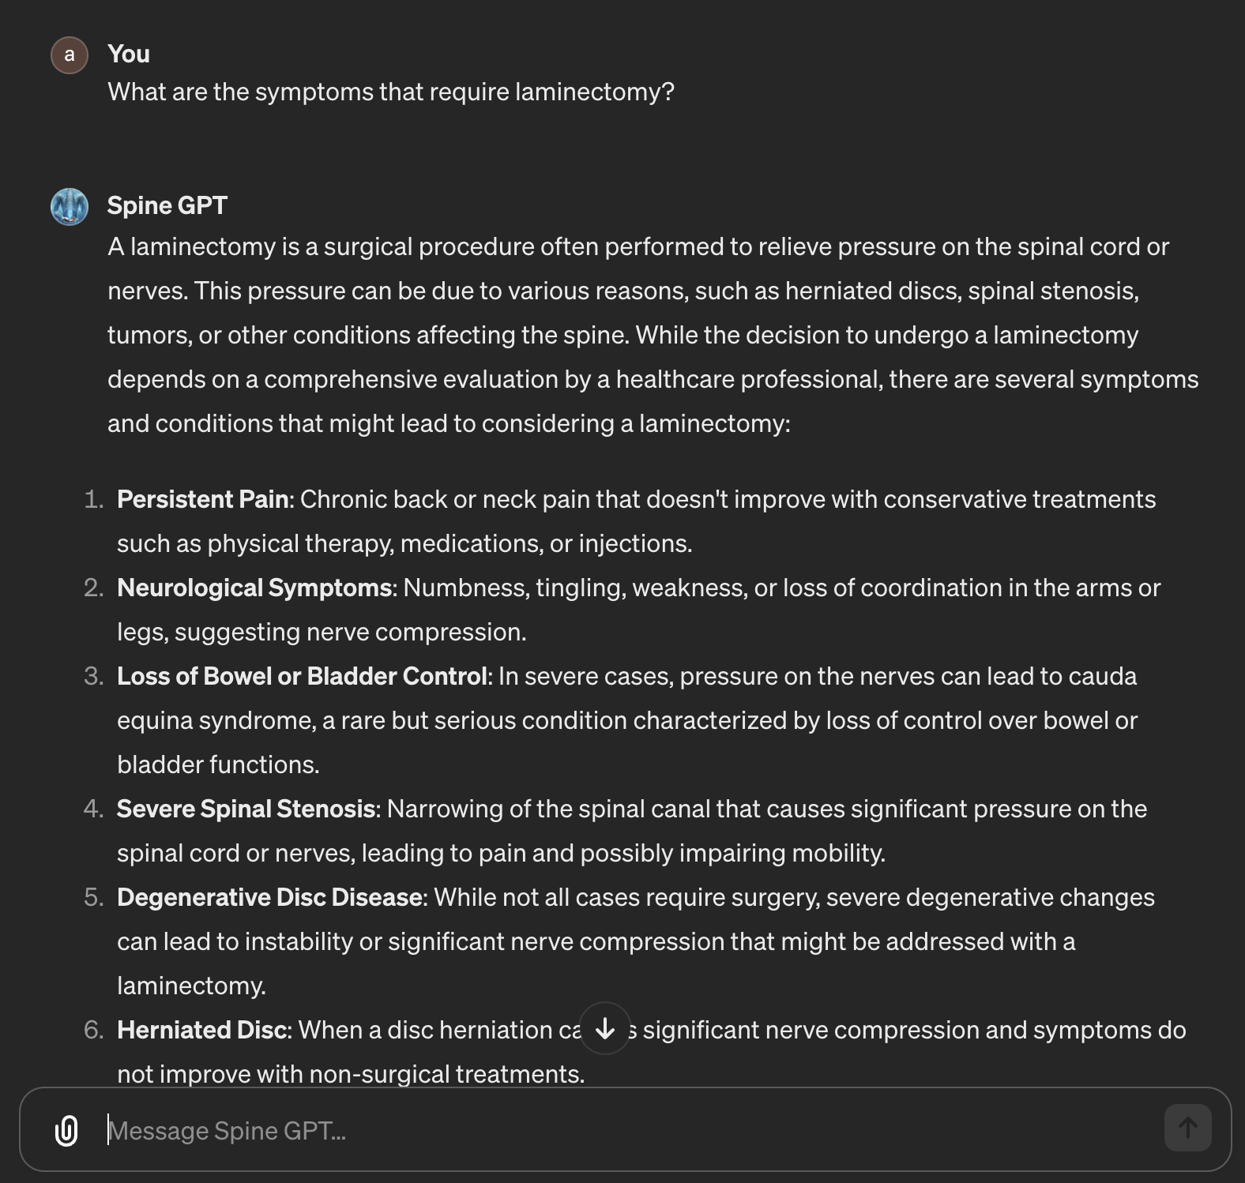Click the list number 6 marker

point(94,1030)
